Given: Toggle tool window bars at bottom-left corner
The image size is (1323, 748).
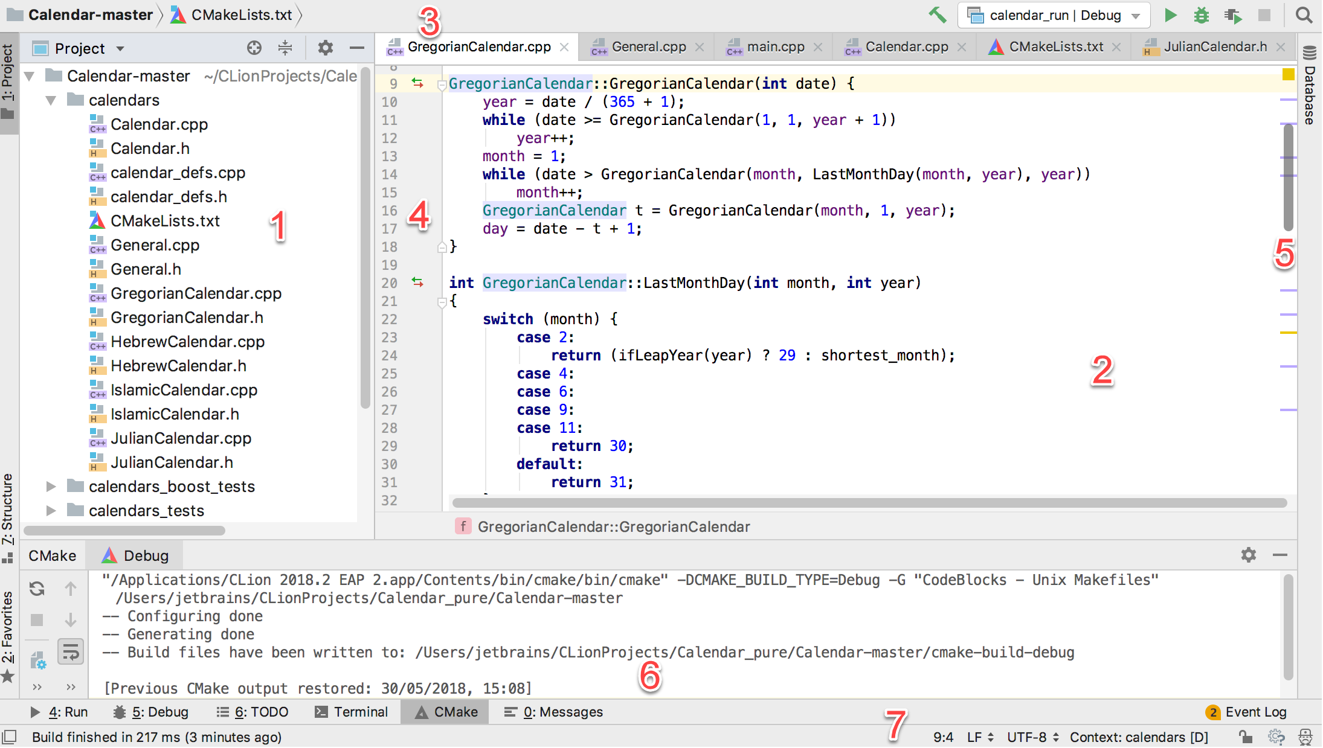Looking at the screenshot, I should tap(9, 737).
